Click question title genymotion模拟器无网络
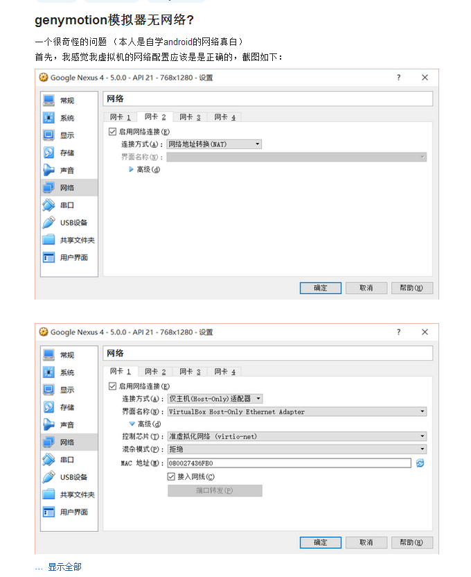This screenshot has width=471, height=577. click(x=114, y=20)
